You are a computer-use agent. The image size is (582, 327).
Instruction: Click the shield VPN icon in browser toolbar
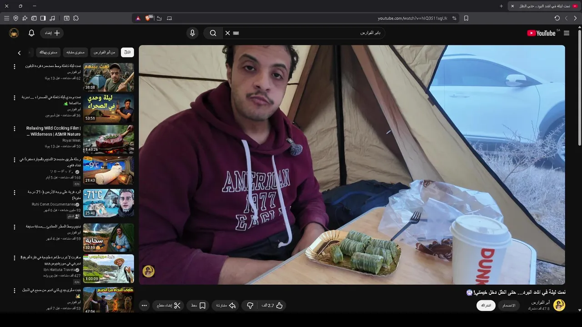tap(15, 18)
